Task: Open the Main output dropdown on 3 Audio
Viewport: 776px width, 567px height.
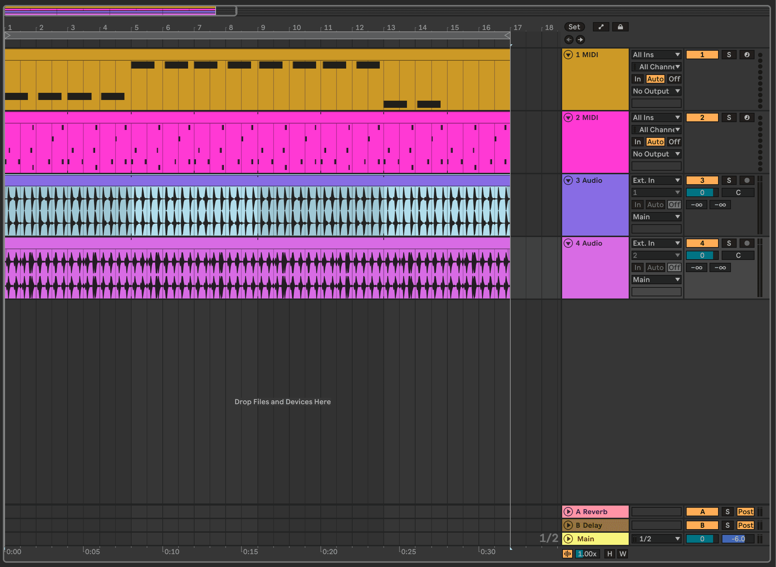Action: tap(656, 217)
